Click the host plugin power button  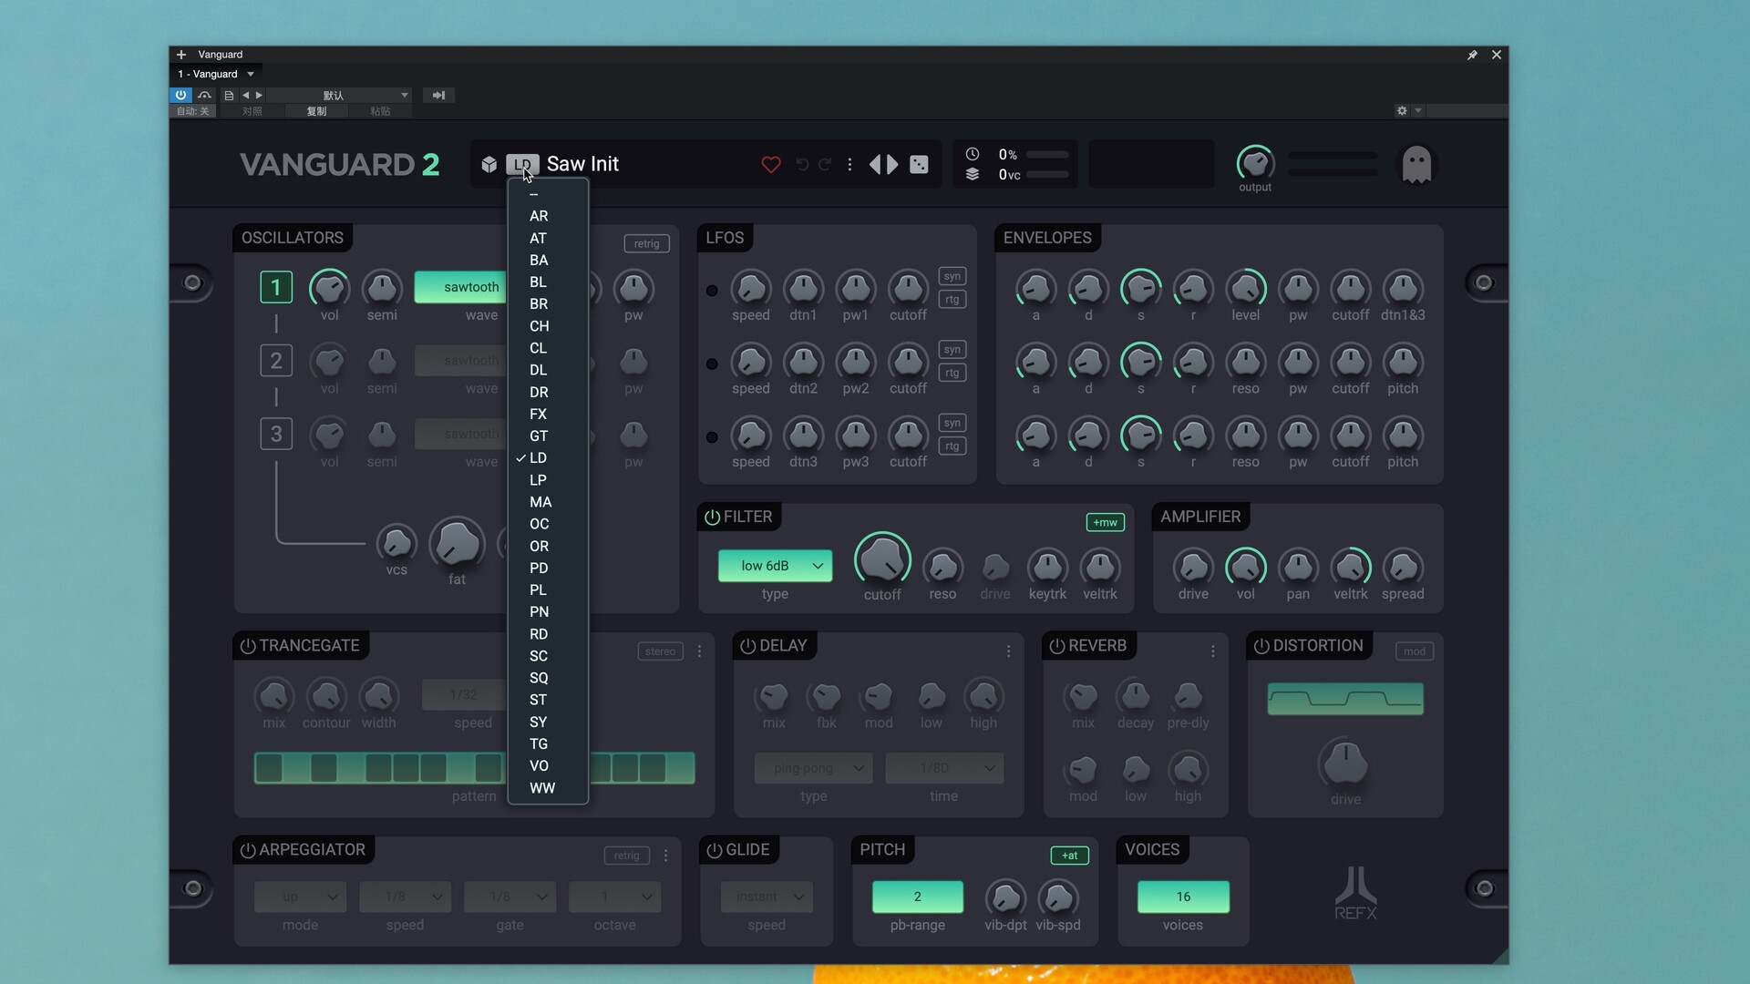180,95
